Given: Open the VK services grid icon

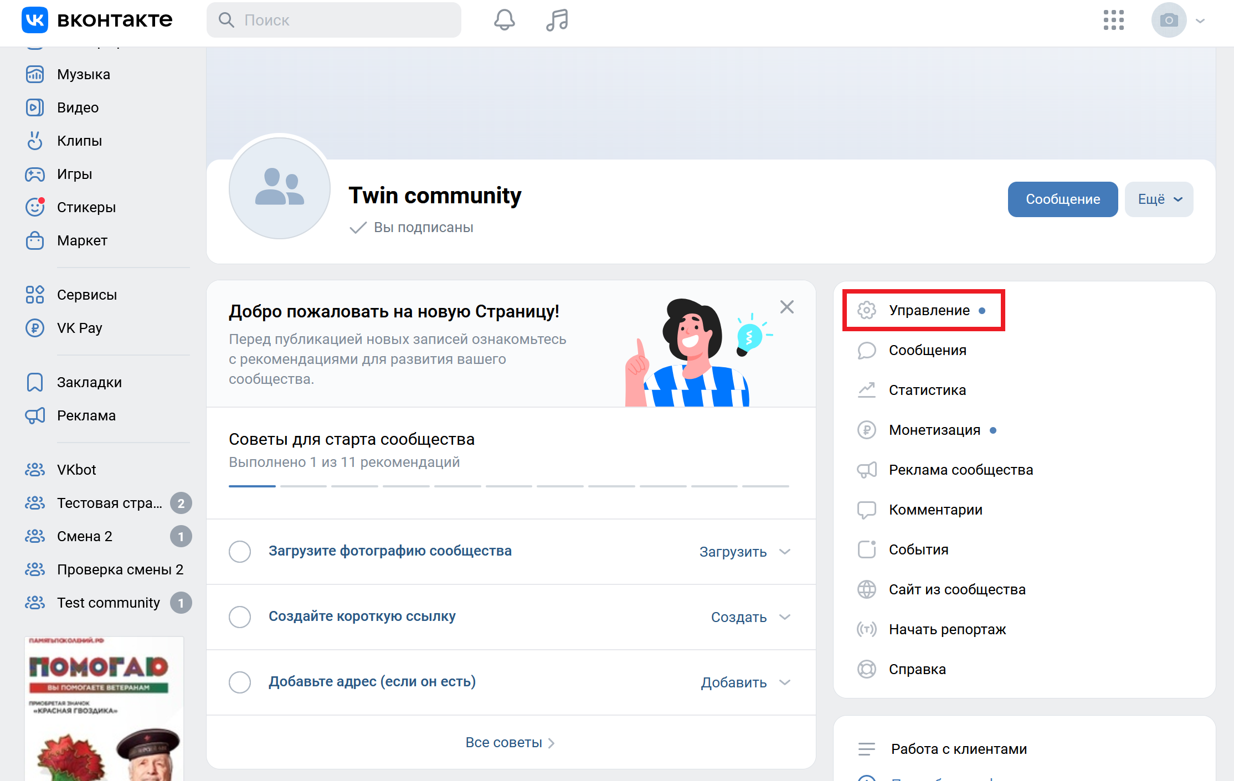Looking at the screenshot, I should [x=1113, y=20].
